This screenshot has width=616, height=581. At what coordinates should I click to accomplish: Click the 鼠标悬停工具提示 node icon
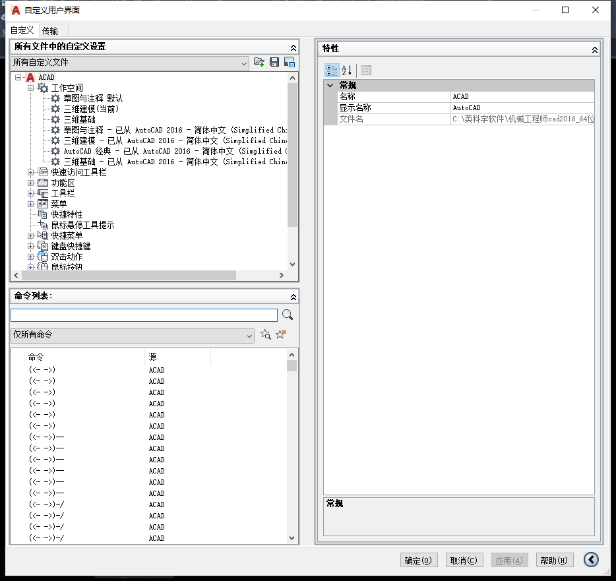point(43,224)
